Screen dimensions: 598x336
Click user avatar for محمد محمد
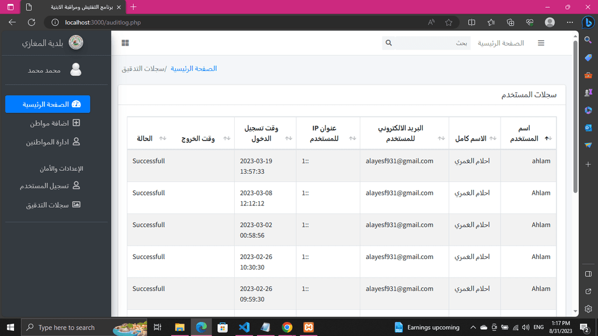click(x=76, y=70)
